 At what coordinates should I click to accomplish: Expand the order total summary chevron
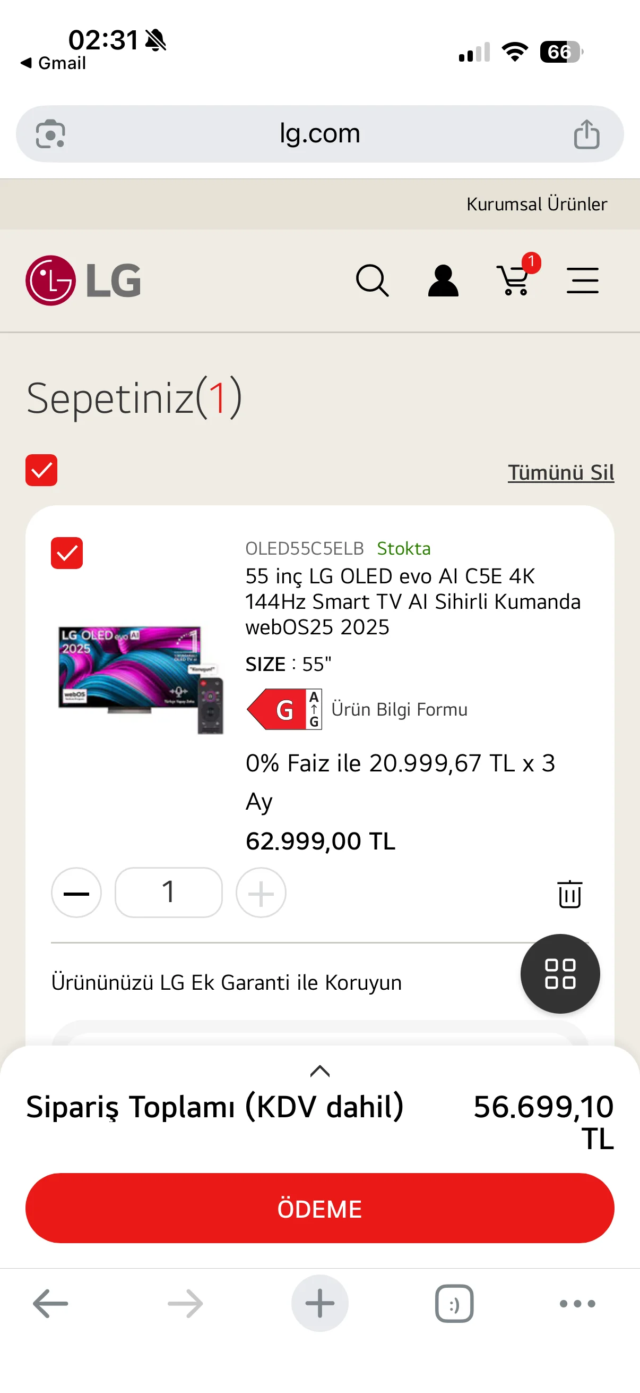pos(319,1071)
